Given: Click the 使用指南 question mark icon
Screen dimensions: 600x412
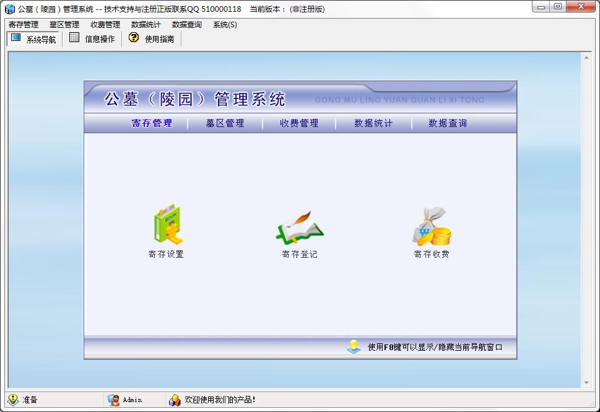Looking at the screenshot, I should click(x=134, y=37).
